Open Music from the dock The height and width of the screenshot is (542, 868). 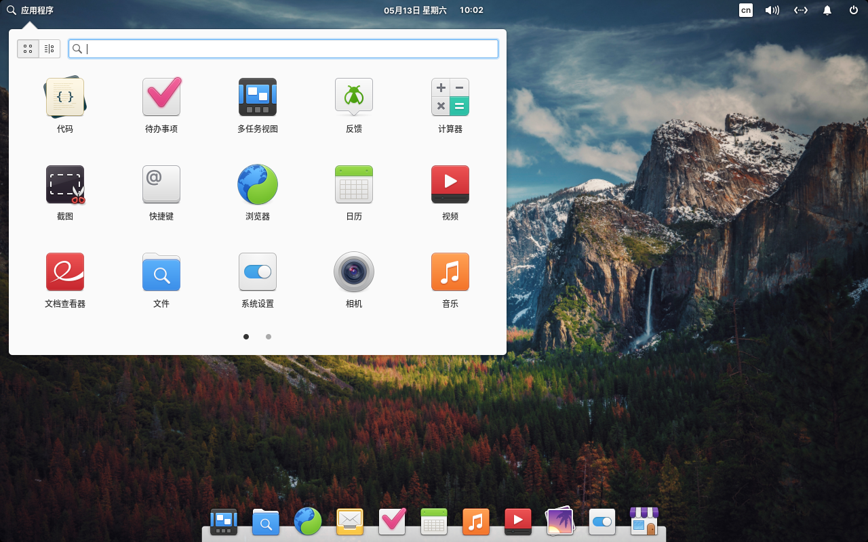[476, 522]
